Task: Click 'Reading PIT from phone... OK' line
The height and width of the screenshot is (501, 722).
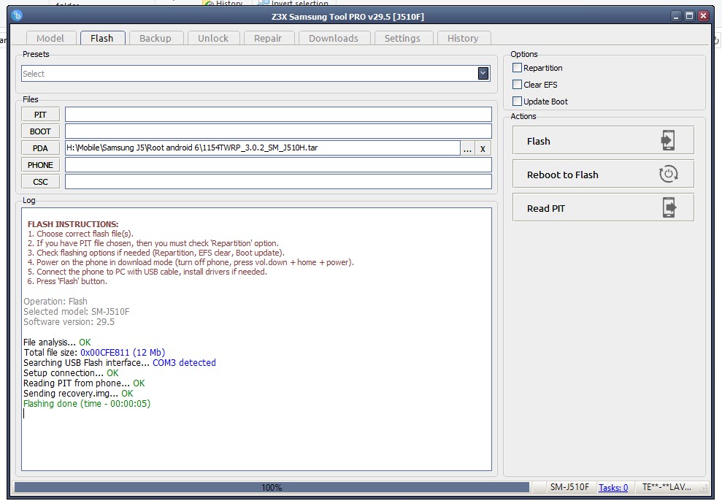Action: [84, 383]
